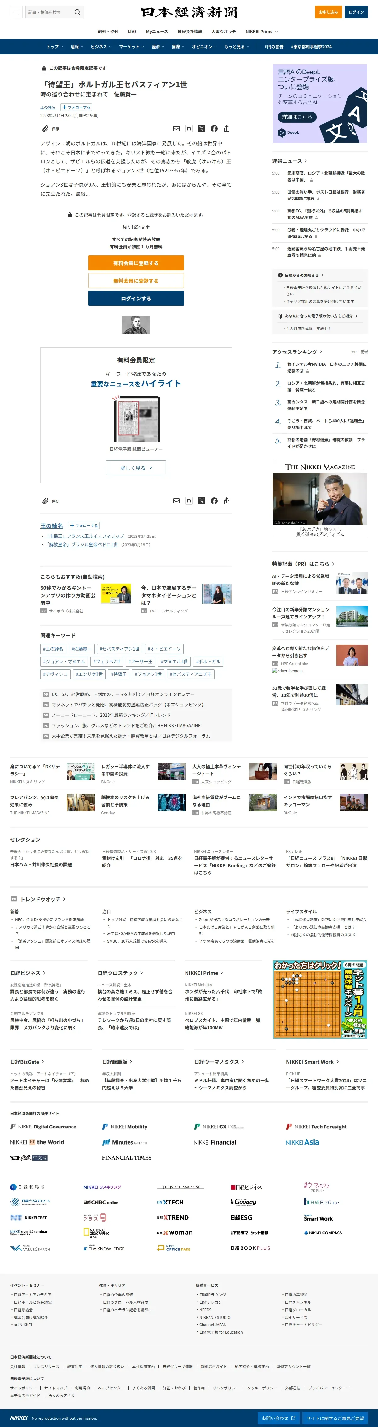Viewport: 378px width, 1427px height.
Task: Open the Nikkei Magazine 舘ひろし photo
Action: 320,499
